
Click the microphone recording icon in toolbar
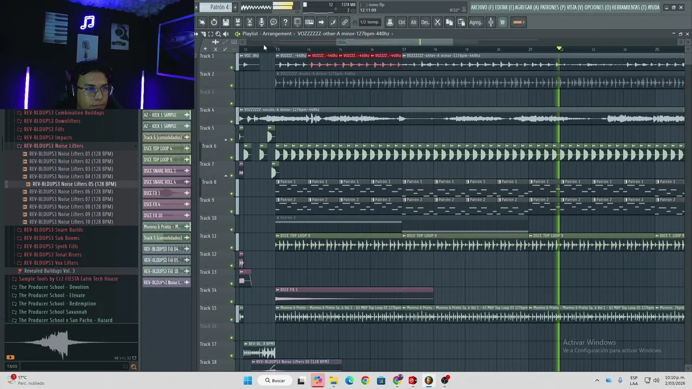click(x=262, y=22)
